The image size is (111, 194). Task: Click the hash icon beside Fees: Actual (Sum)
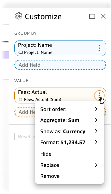point(20,100)
